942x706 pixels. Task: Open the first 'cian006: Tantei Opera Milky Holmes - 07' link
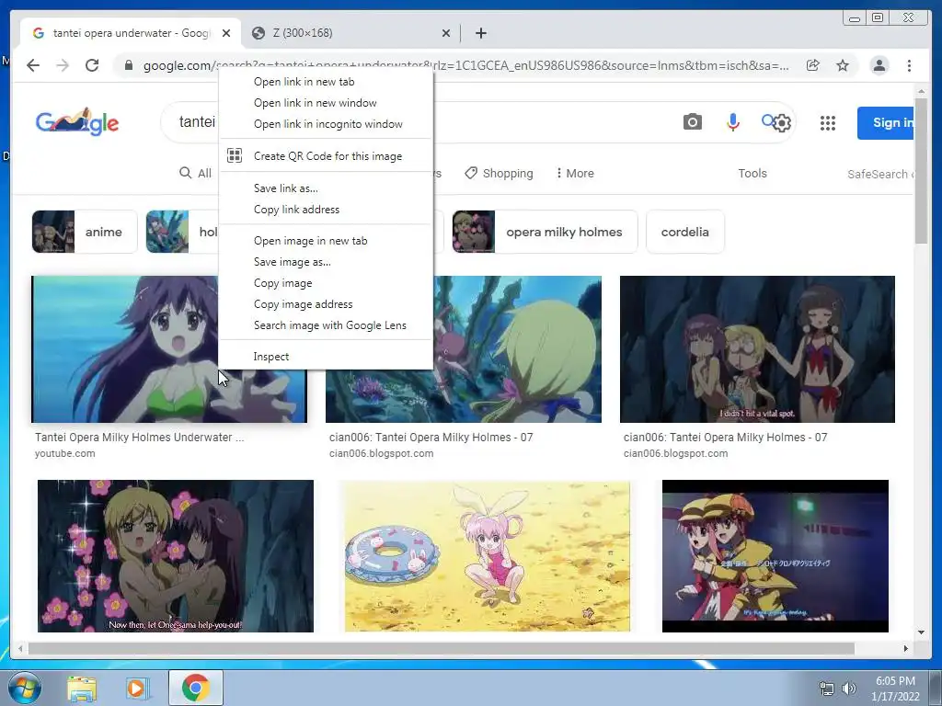tap(431, 438)
